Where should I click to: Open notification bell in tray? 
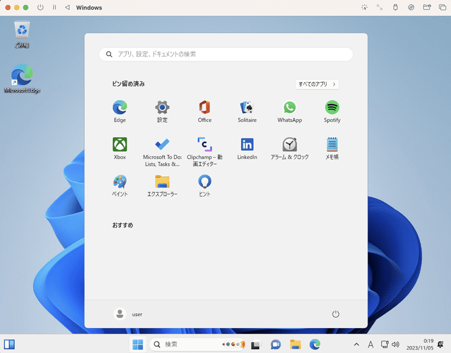pos(440,344)
